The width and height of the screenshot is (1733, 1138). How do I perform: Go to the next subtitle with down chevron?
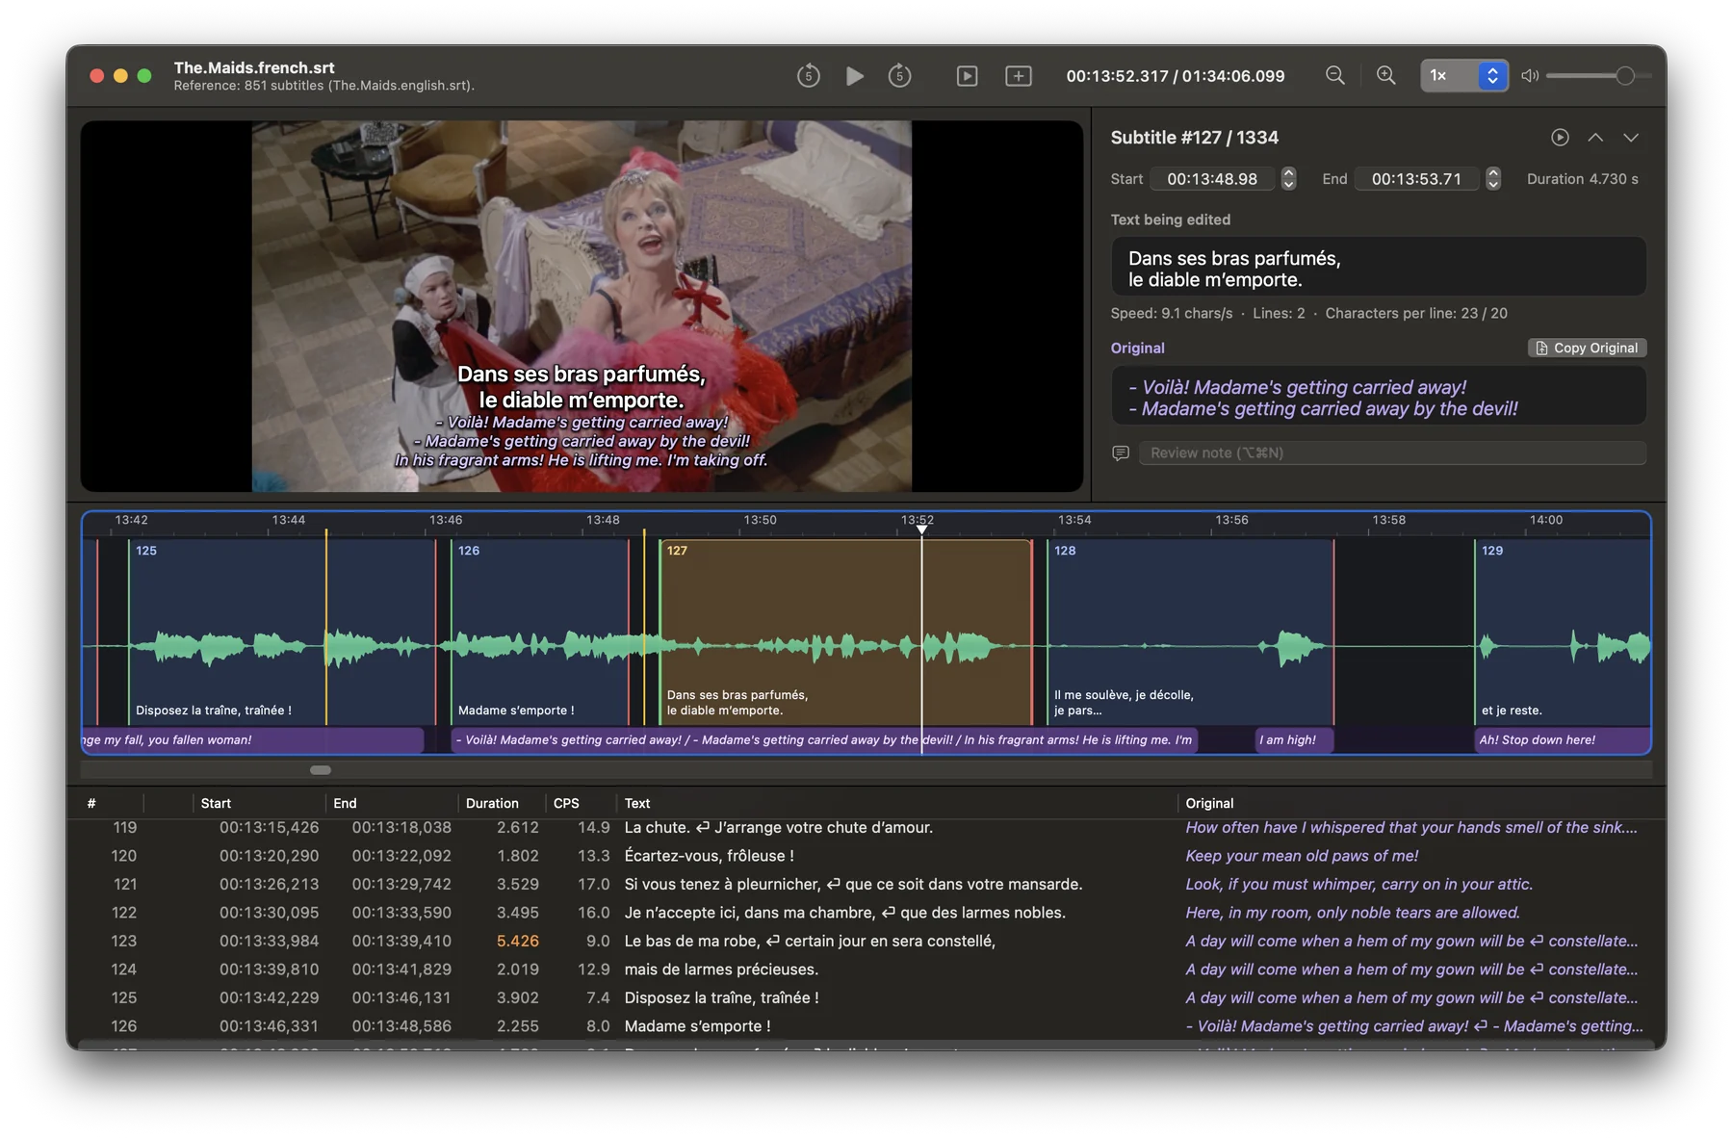point(1631,138)
